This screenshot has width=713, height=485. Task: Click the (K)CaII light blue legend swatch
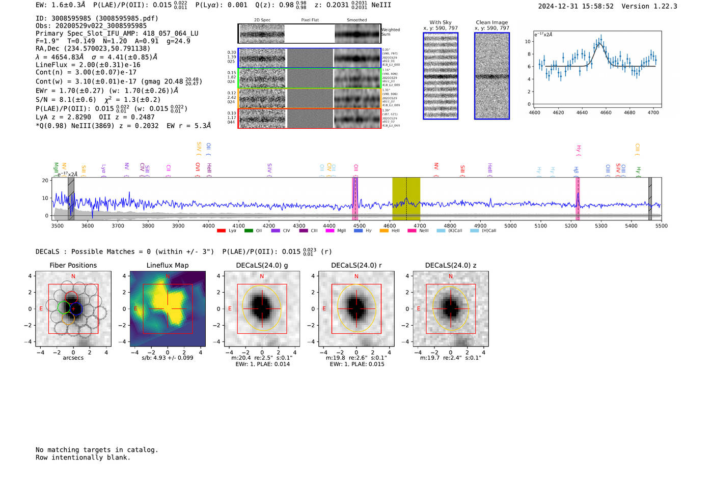point(441,231)
